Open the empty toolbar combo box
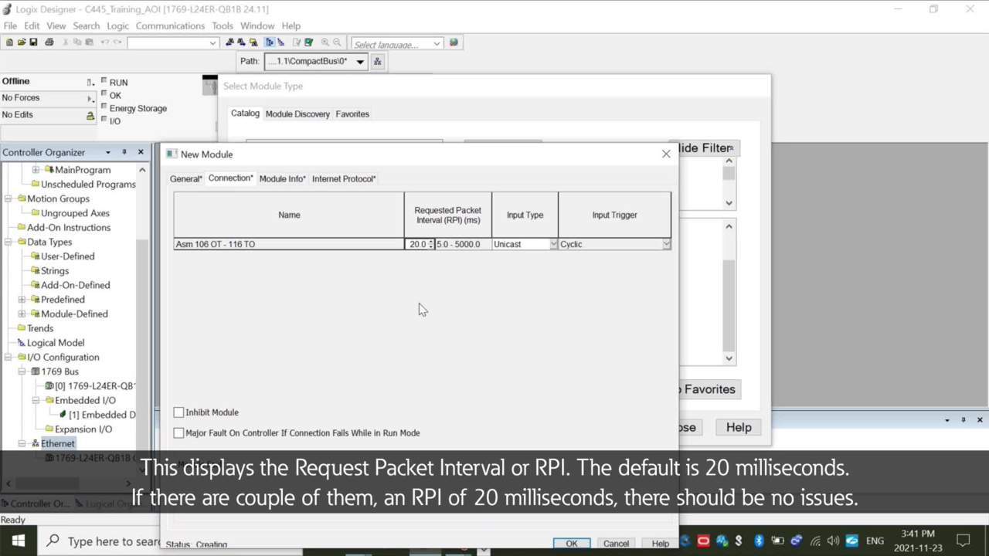Image resolution: width=989 pixels, height=556 pixels. [212, 43]
